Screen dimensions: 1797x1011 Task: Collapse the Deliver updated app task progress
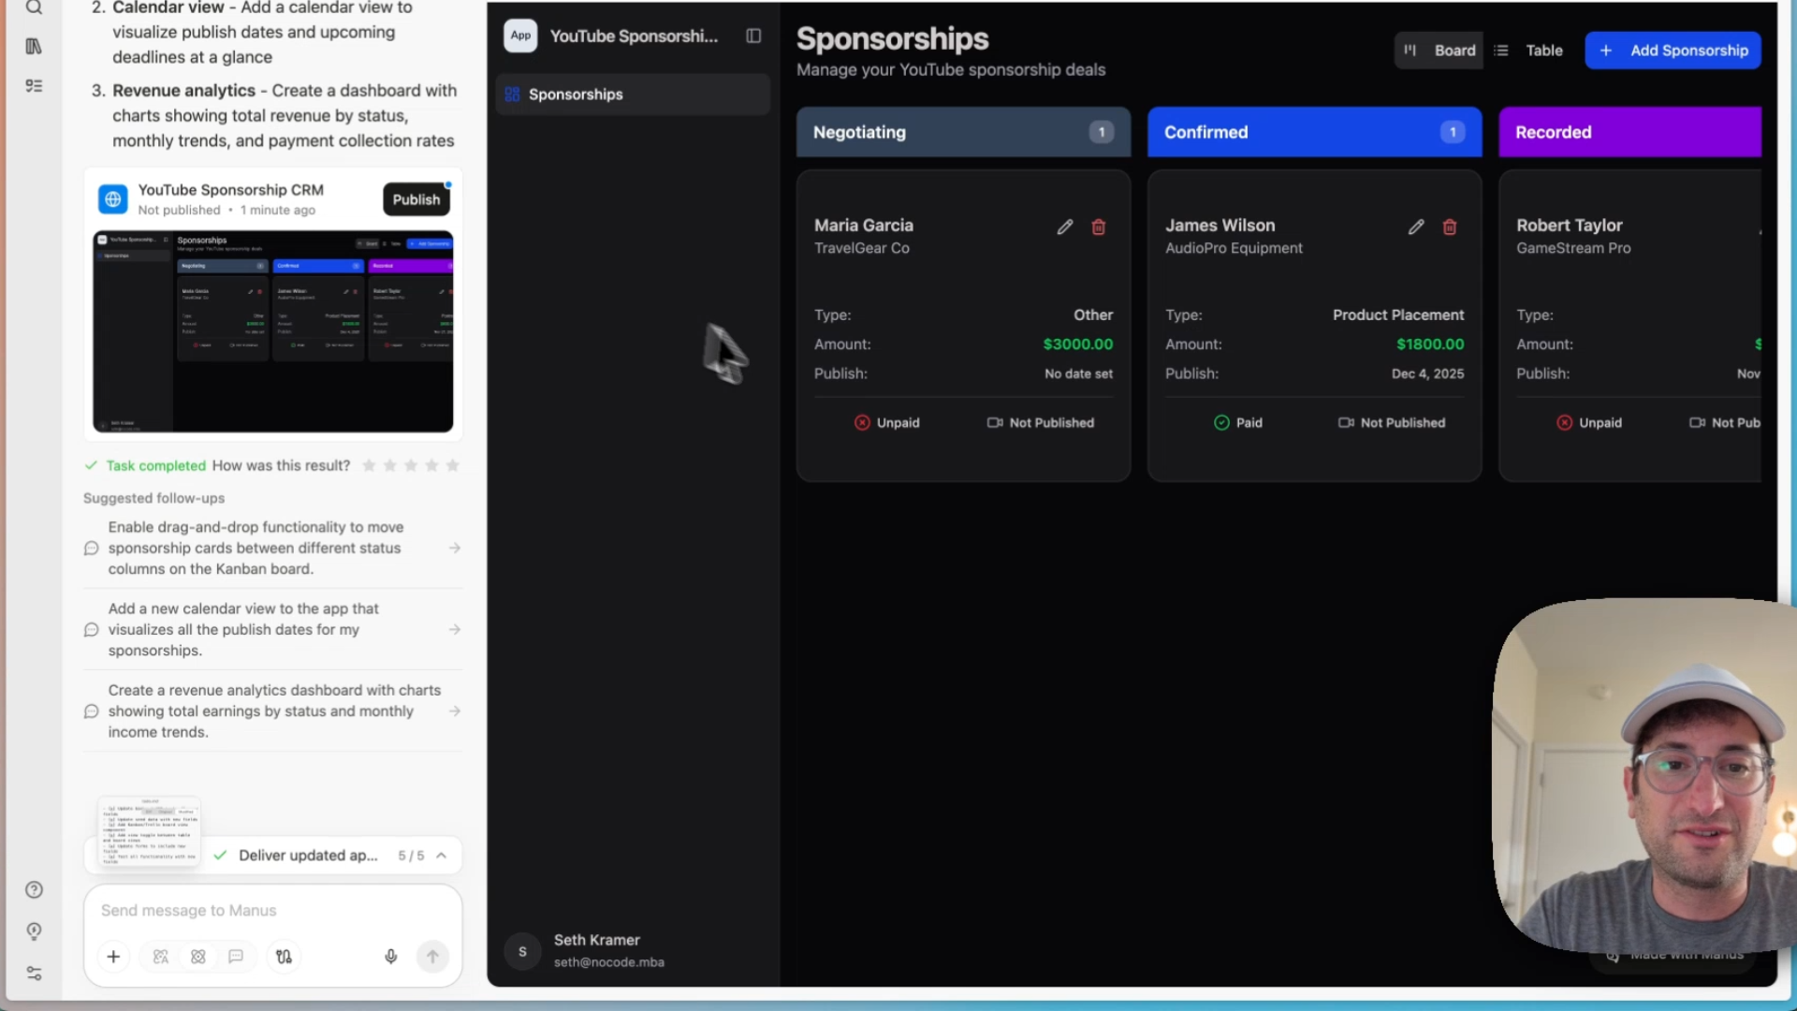click(x=442, y=856)
